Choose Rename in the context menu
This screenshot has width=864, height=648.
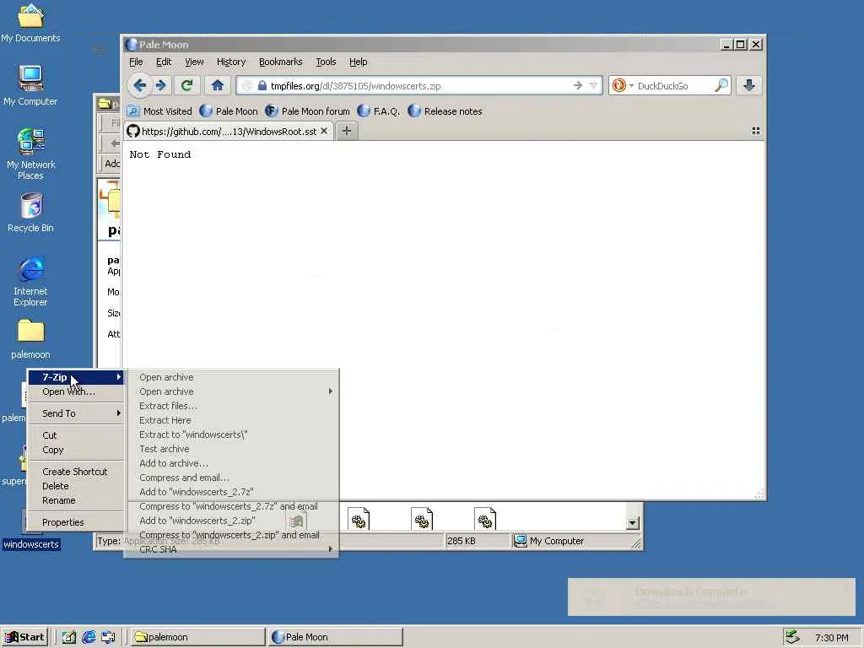click(75, 500)
